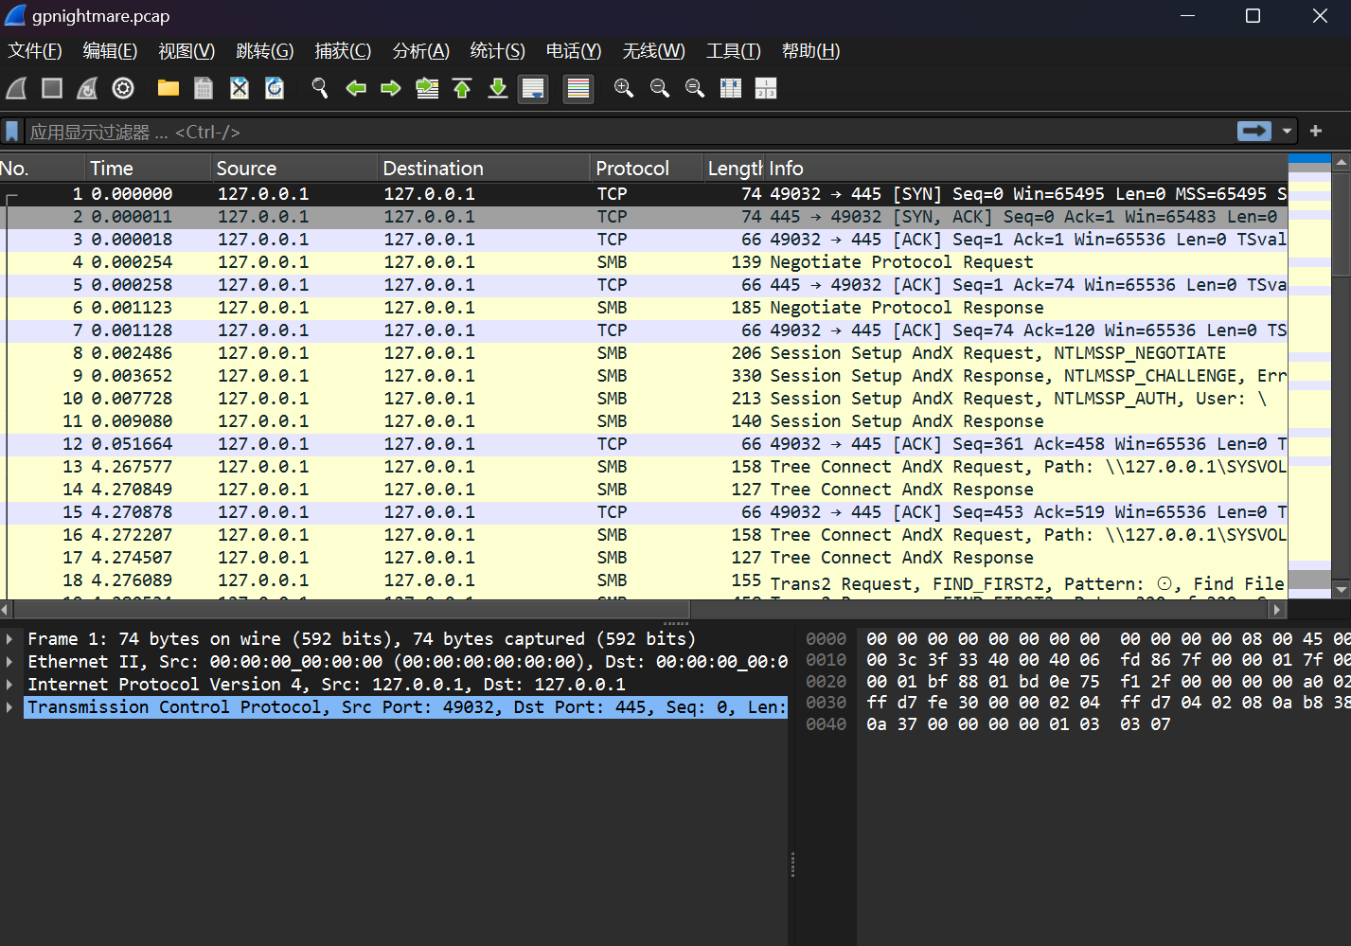Go back to previous packet (left arrow)
Screen dimensions: 1351x946
point(356,88)
